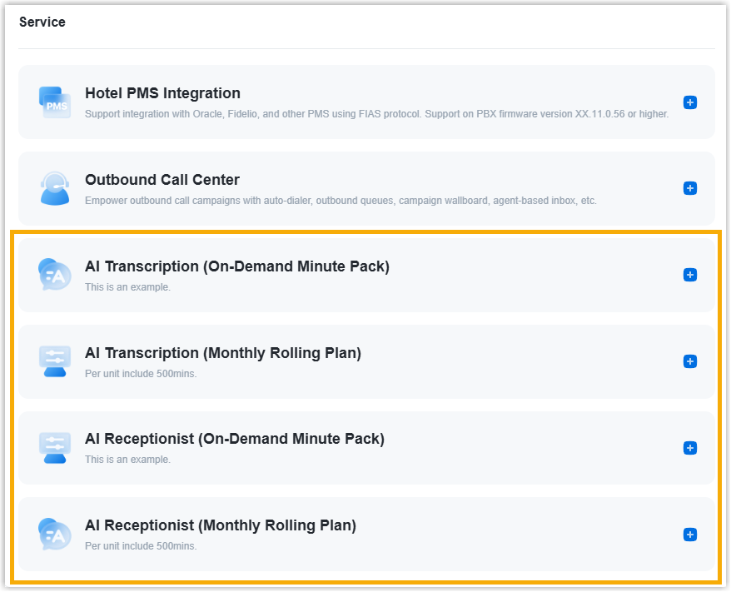
Task: Select the Outbound Call Center title
Action: tap(162, 180)
